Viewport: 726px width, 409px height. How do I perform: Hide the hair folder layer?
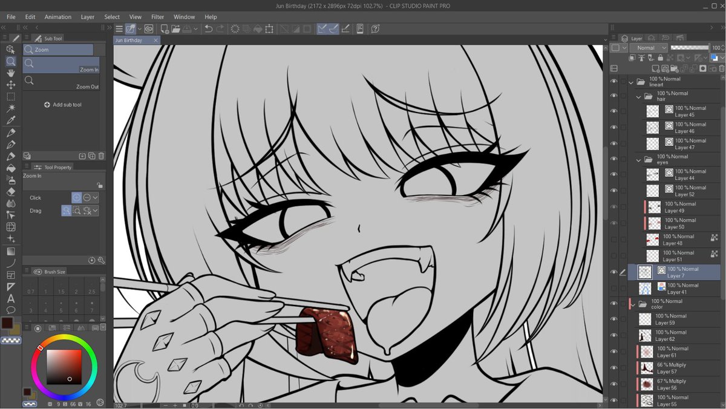[x=614, y=96]
